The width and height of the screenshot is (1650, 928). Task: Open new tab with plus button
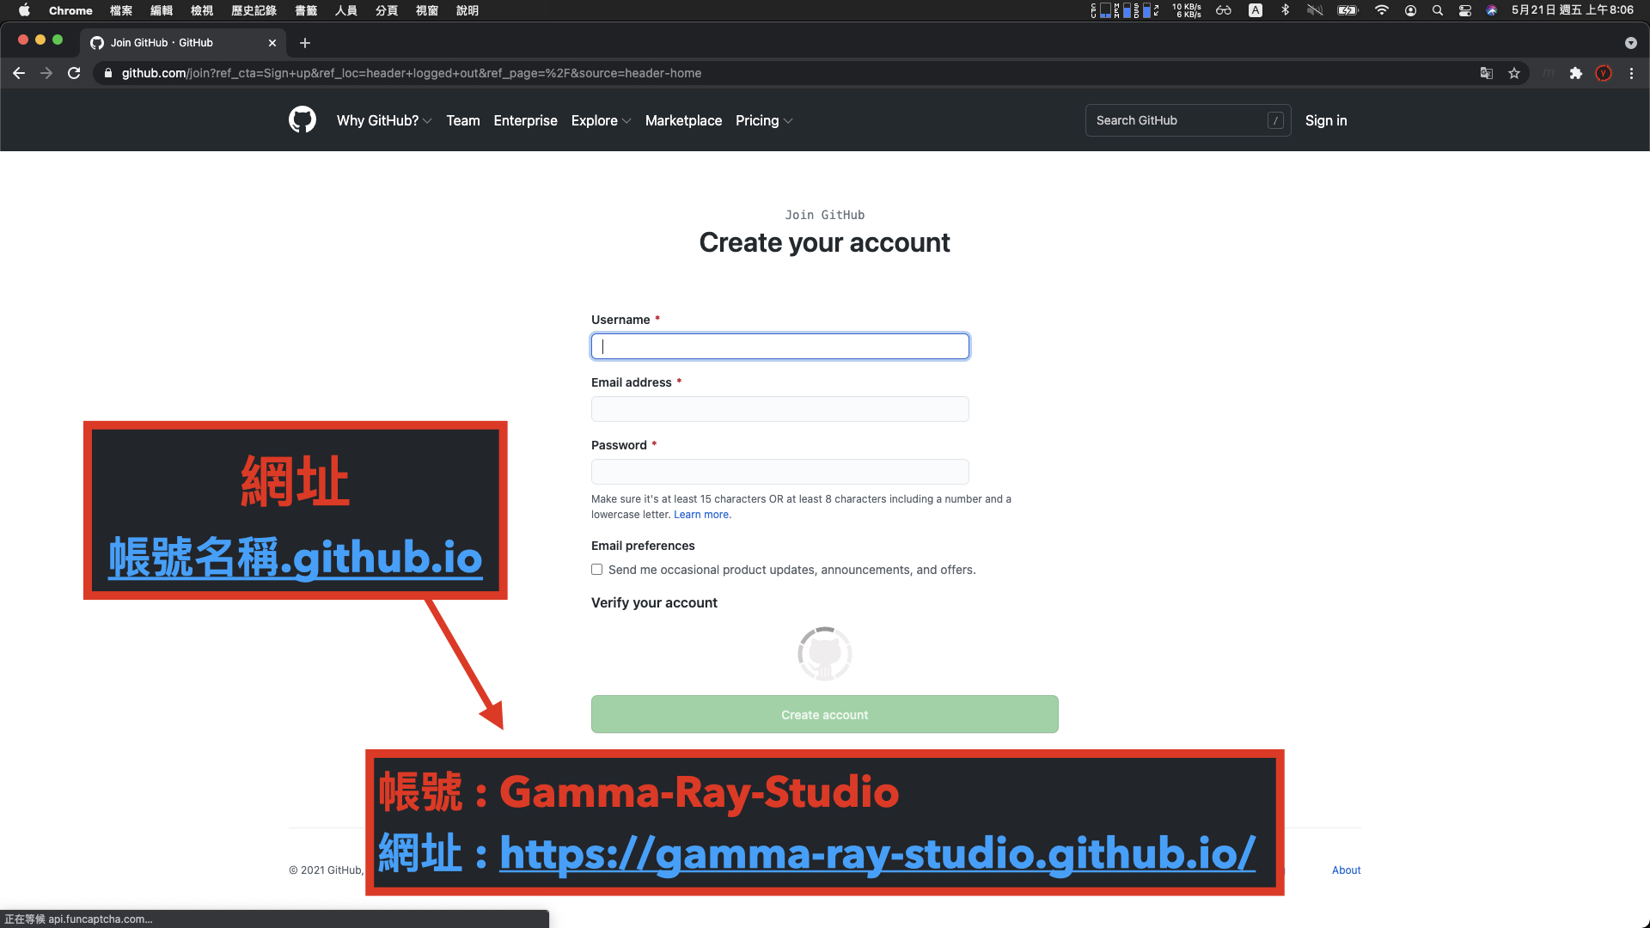(x=305, y=43)
